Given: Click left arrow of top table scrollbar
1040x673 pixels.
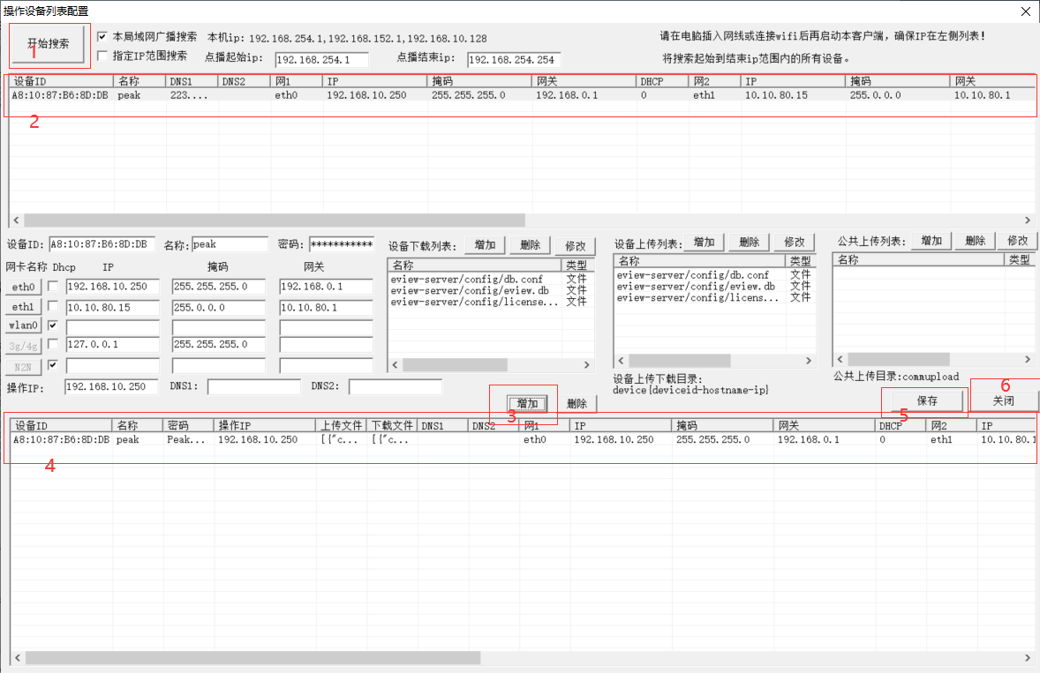Looking at the screenshot, I should click(x=17, y=220).
